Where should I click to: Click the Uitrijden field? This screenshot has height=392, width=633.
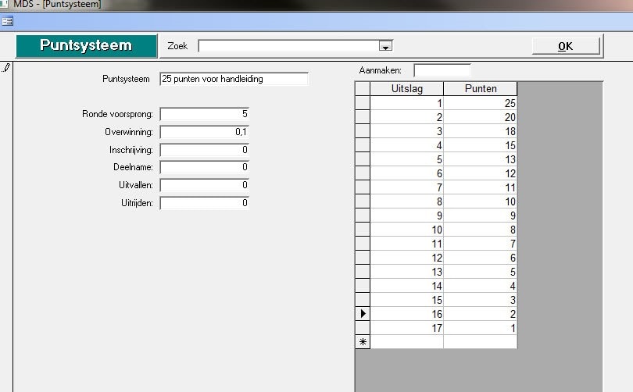[204, 203]
